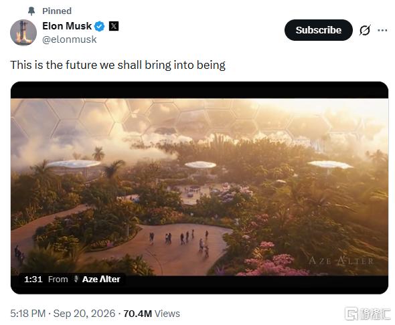Open the Elon Musk display name link

point(67,26)
